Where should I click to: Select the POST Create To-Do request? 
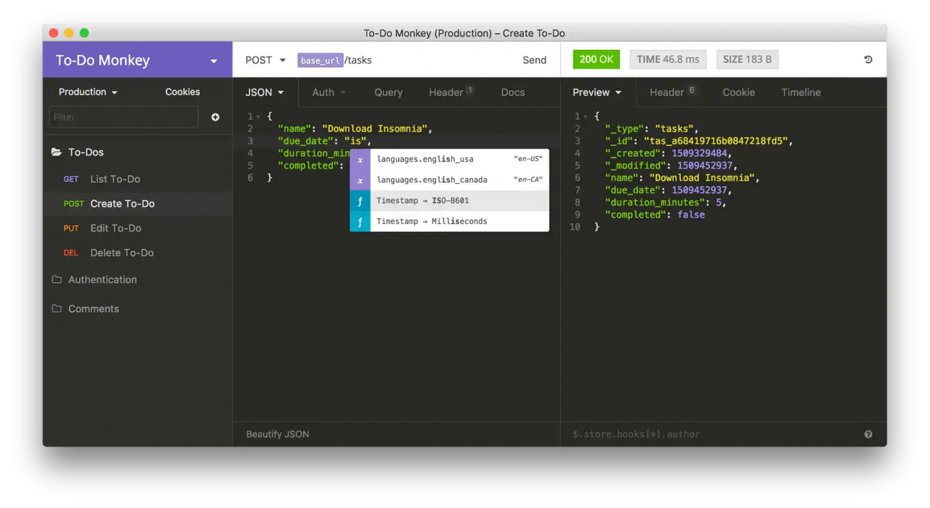point(138,203)
